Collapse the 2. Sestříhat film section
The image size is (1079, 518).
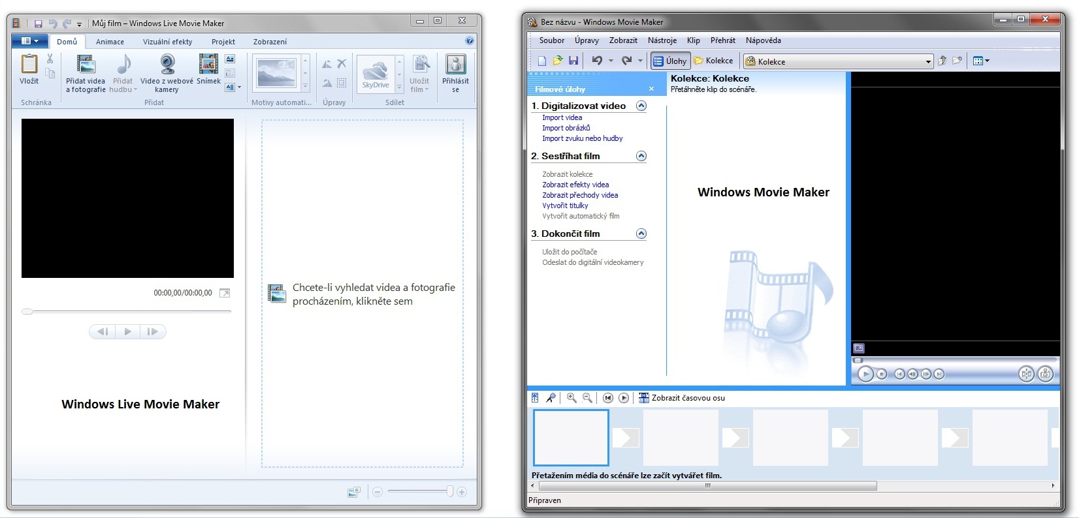(x=641, y=156)
